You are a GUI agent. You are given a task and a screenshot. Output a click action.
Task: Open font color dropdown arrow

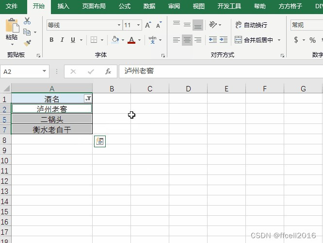click(x=140, y=40)
